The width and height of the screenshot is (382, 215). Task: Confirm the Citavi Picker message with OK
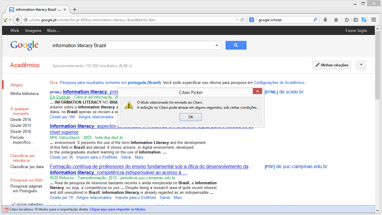click(x=191, y=117)
